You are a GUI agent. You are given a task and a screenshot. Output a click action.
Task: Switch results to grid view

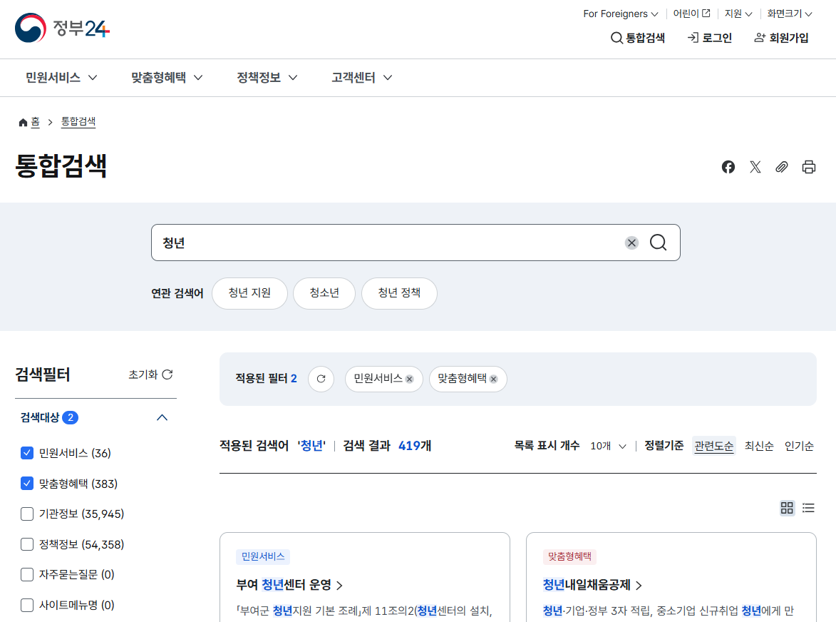[x=787, y=508]
